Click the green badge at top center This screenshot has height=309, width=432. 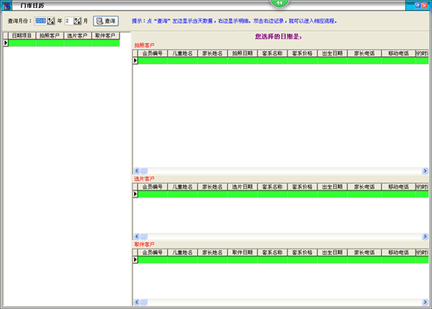pos(280,3)
